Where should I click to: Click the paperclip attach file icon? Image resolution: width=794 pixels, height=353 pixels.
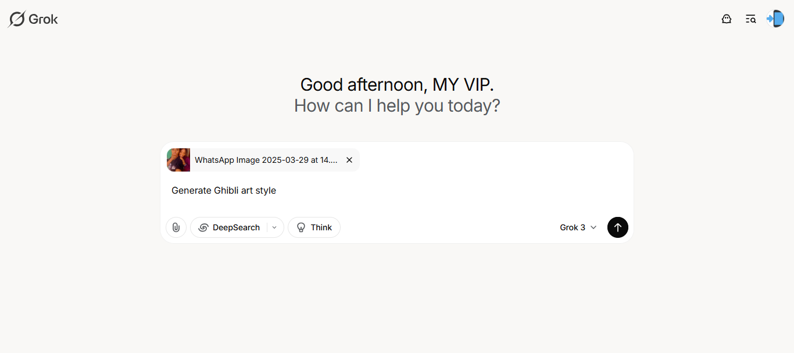[x=176, y=227]
